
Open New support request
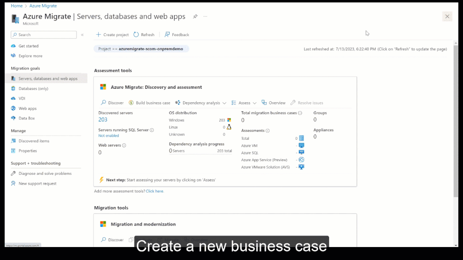37,183
